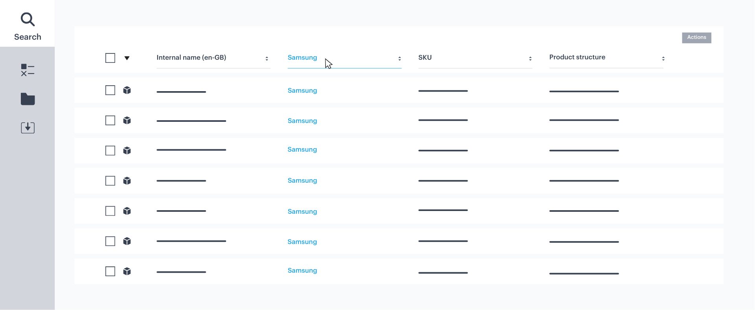The height and width of the screenshot is (310, 755).
Task: Click the Internal name (en-GB) column header
Action: (191, 57)
